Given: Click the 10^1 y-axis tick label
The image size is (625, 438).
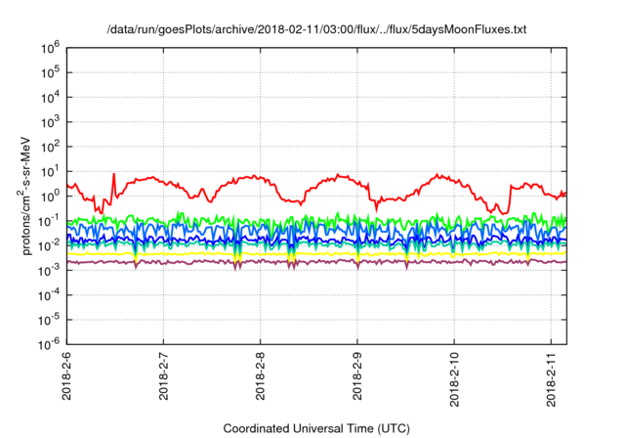Looking at the screenshot, I should (50, 172).
